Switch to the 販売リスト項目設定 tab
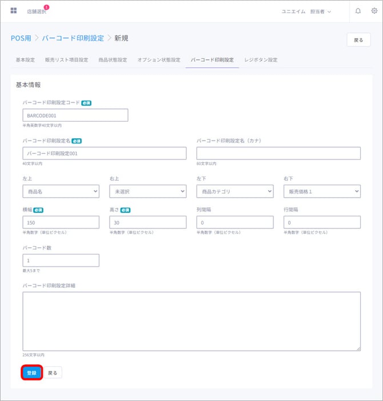The height and width of the screenshot is (401, 383). (x=66, y=60)
